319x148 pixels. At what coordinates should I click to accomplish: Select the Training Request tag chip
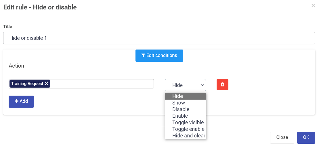click(27, 84)
